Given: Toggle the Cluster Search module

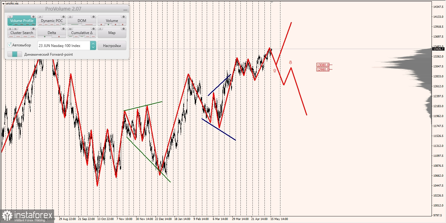Looking at the screenshot, I should coord(22,33).
